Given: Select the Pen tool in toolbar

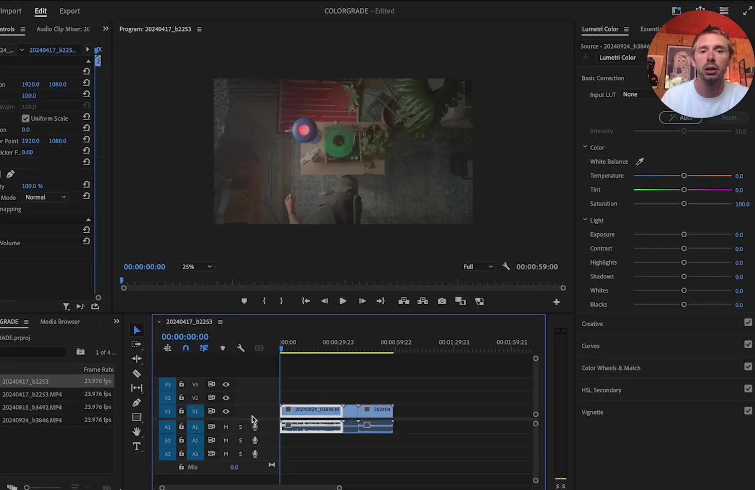Looking at the screenshot, I should pyautogui.click(x=137, y=402).
